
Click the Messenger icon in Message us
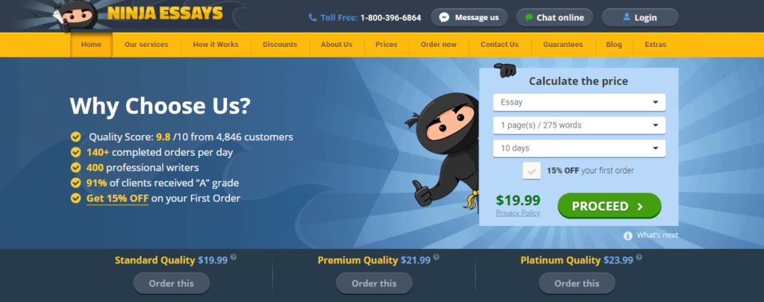click(444, 18)
